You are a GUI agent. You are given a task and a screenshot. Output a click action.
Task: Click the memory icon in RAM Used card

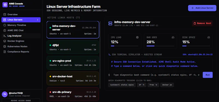173,37
